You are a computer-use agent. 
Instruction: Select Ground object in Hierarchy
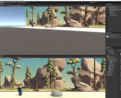tap(113, 13)
